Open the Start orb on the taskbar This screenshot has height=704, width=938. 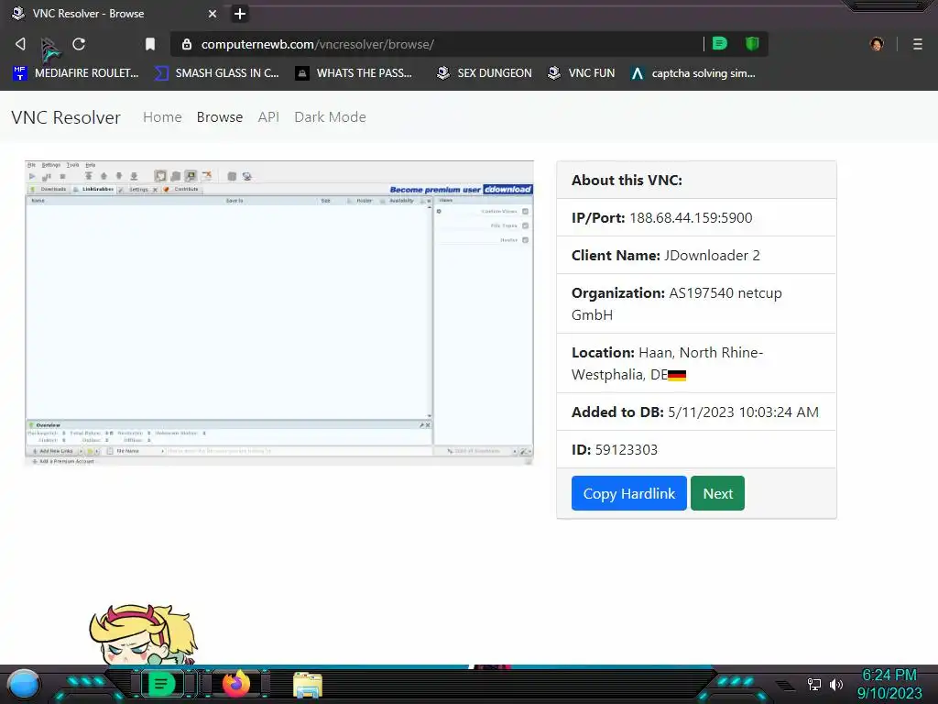click(24, 684)
